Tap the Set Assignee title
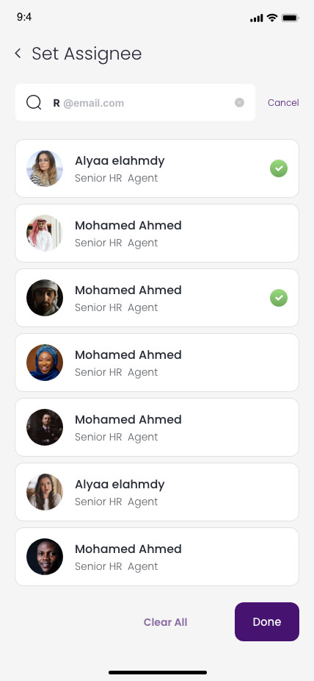The width and height of the screenshot is (314, 681). click(x=87, y=54)
